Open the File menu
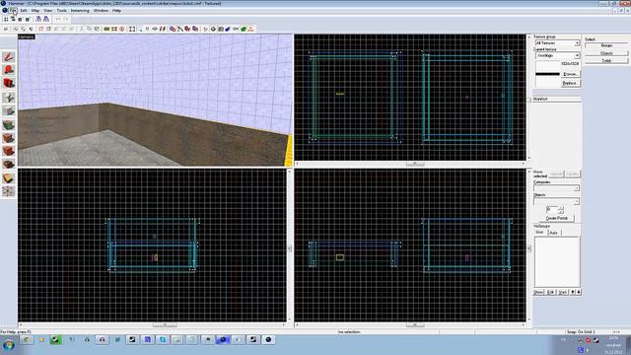Screen dimensions: 631x355 click(13, 11)
